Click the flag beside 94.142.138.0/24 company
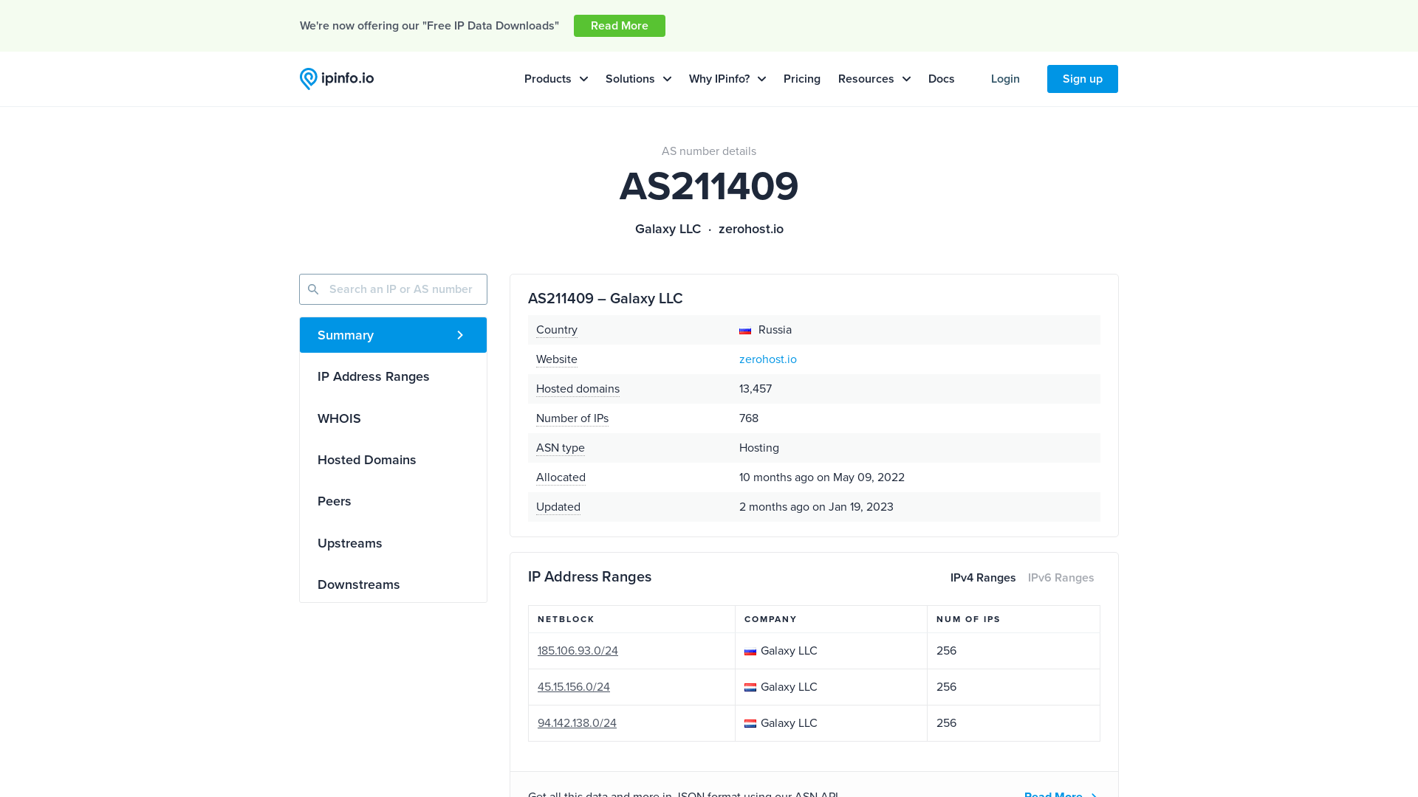 (750, 724)
